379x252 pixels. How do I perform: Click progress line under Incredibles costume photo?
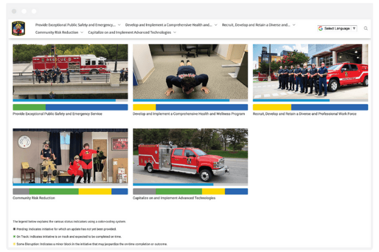[x=70, y=184]
